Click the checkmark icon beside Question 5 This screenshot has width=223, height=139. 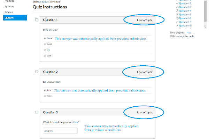tap(178, 15)
